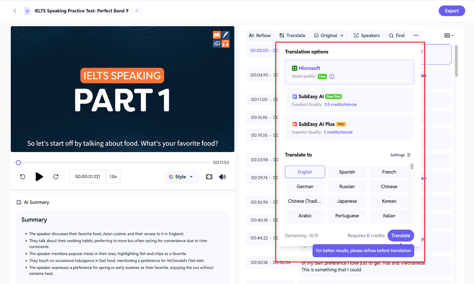474x284 pixels.
Task: Select Microsoft translation engine
Action: tap(350, 72)
